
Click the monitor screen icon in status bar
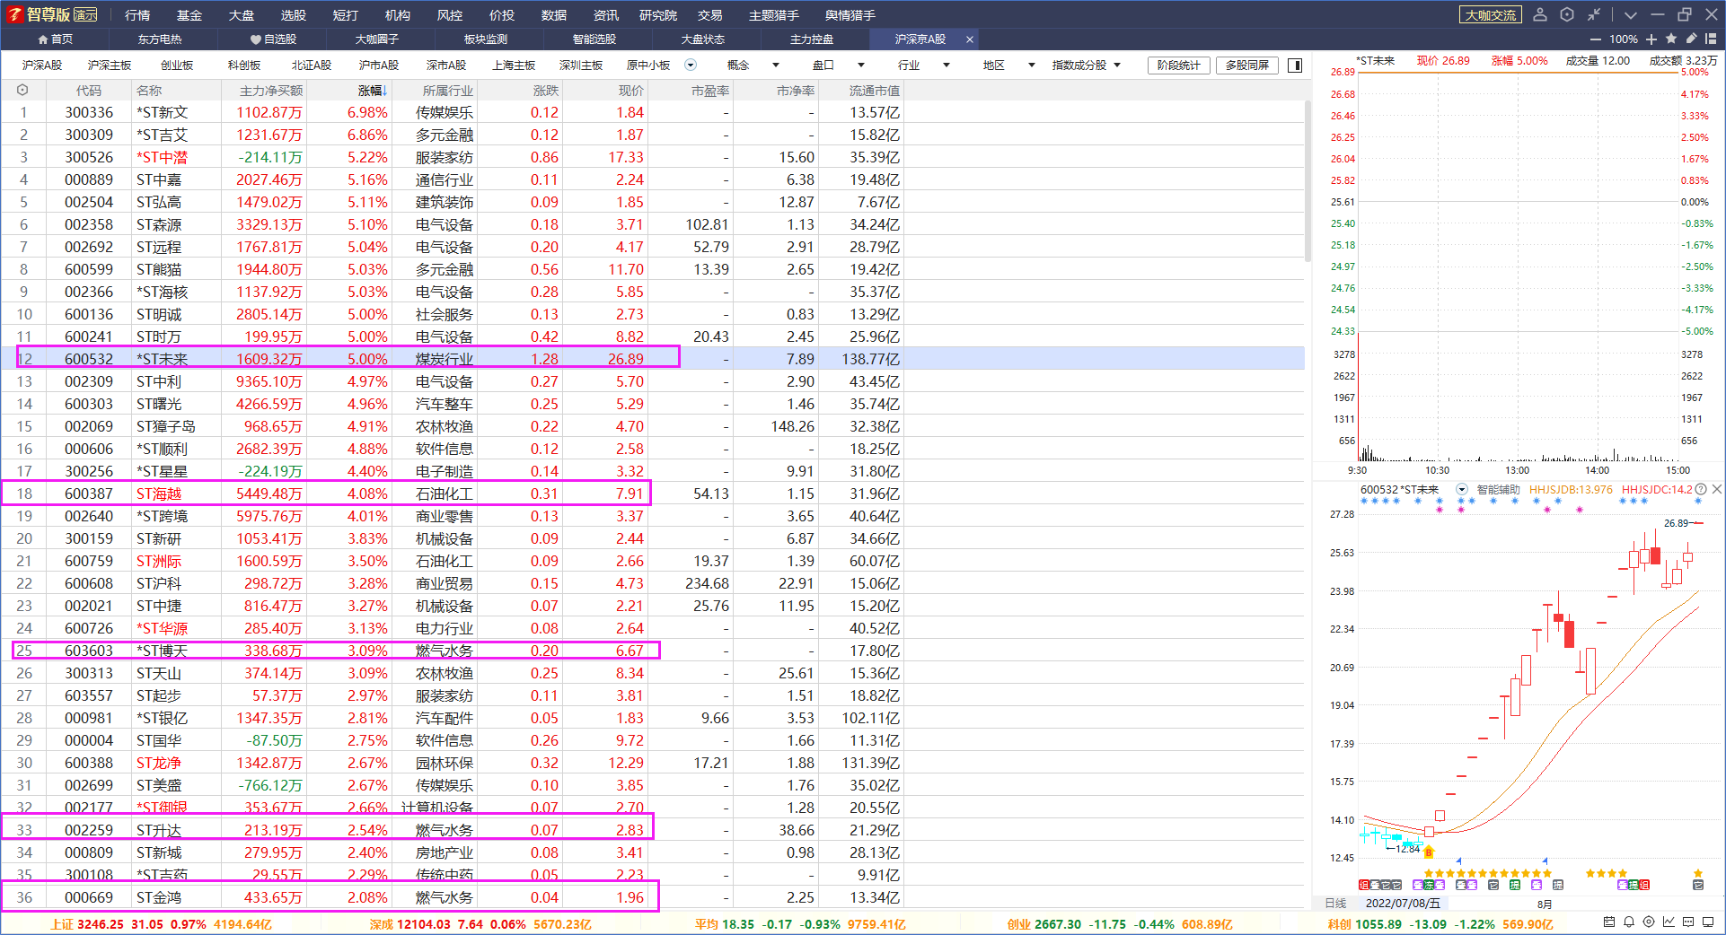1708,922
